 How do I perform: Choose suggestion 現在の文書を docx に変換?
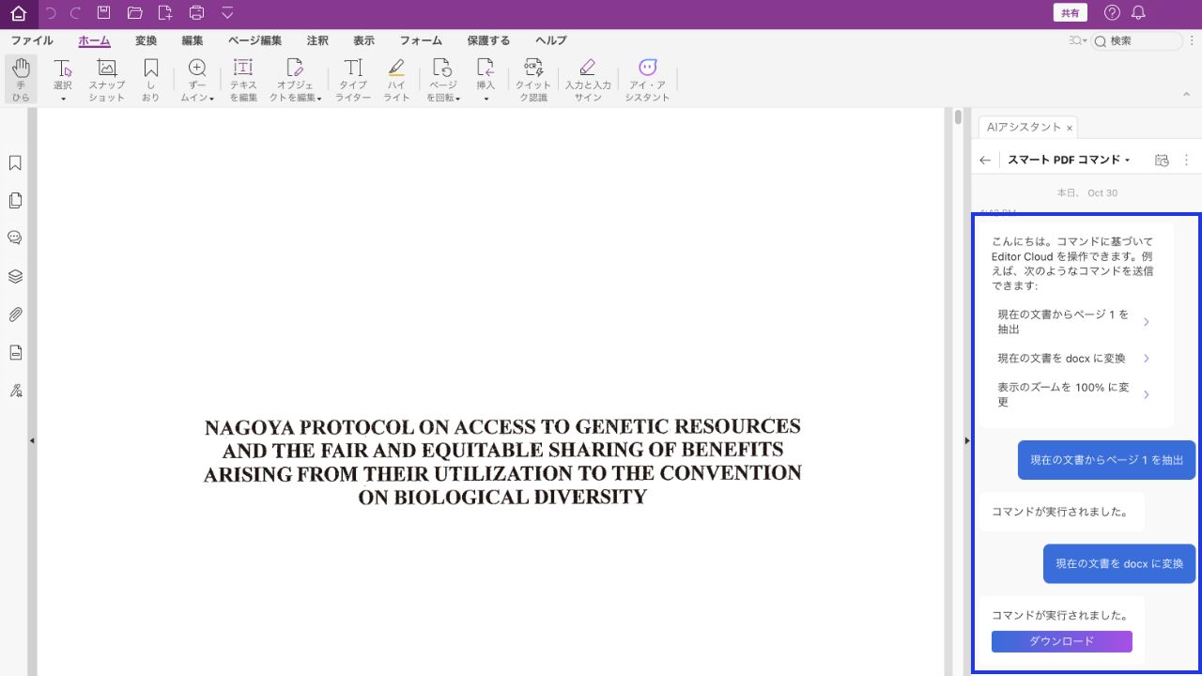click(1074, 359)
